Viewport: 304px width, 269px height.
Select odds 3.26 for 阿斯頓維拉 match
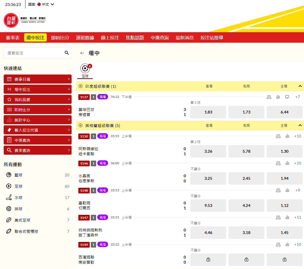[x=208, y=151]
